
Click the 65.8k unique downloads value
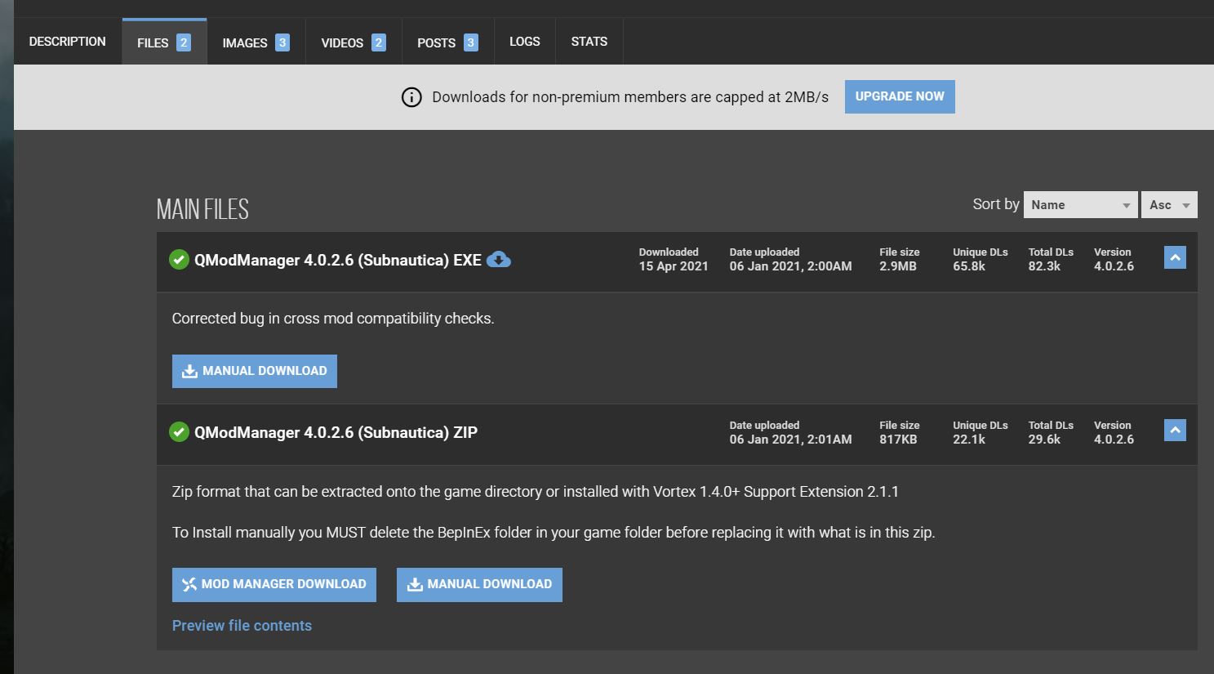pyautogui.click(x=969, y=266)
